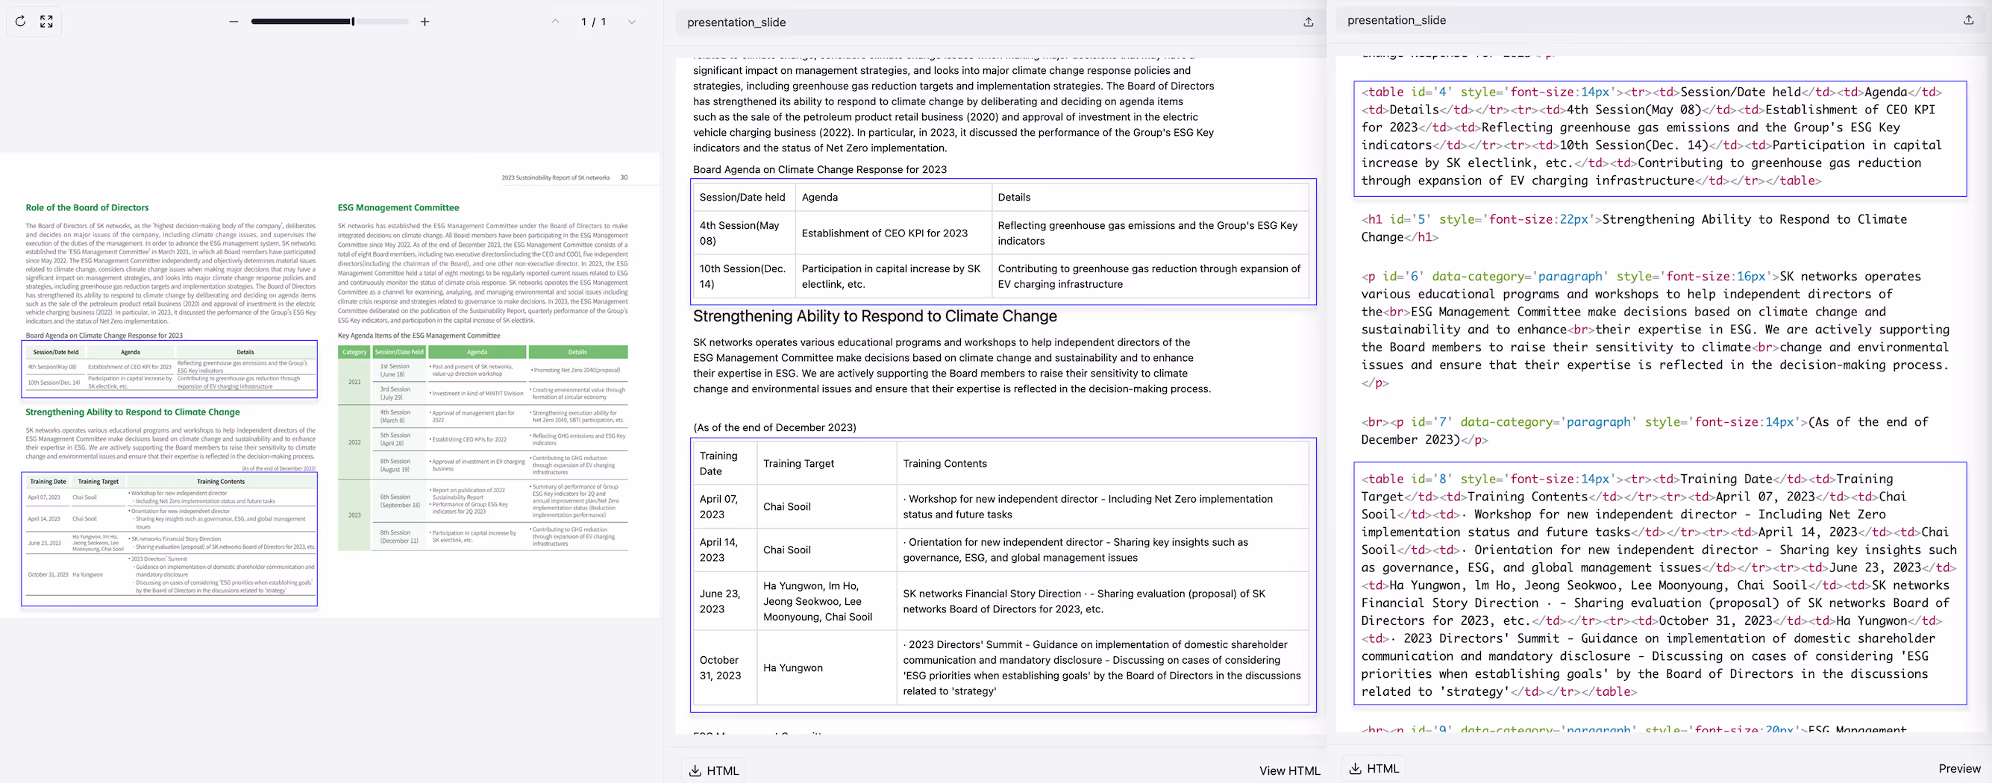Viewport: 1992px width, 783px height.
Task: Click the '10th Session(Dec. 14)' cell
Action: (744, 276)
